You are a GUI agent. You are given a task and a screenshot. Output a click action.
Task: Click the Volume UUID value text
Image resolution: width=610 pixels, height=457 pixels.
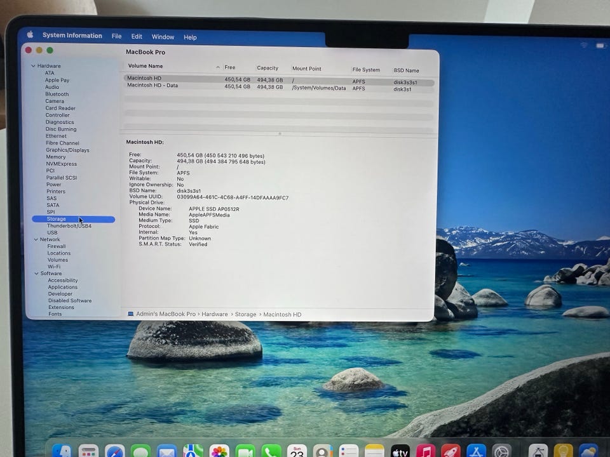pos(233,197)
